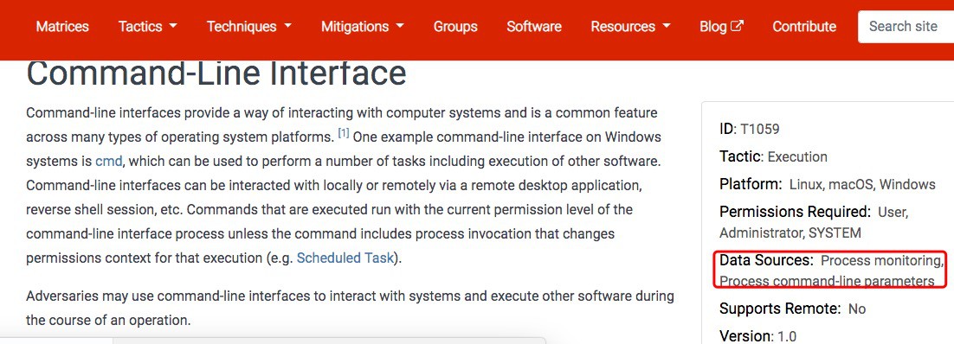954x344 pixels.
Task: Open the Mitigations dropdown caret
Action: (400, 27)
